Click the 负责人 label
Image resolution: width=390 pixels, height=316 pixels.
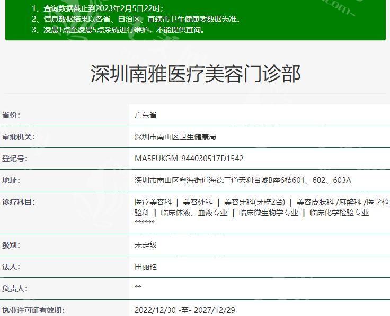pyautogui.click(x=15, y=288)
